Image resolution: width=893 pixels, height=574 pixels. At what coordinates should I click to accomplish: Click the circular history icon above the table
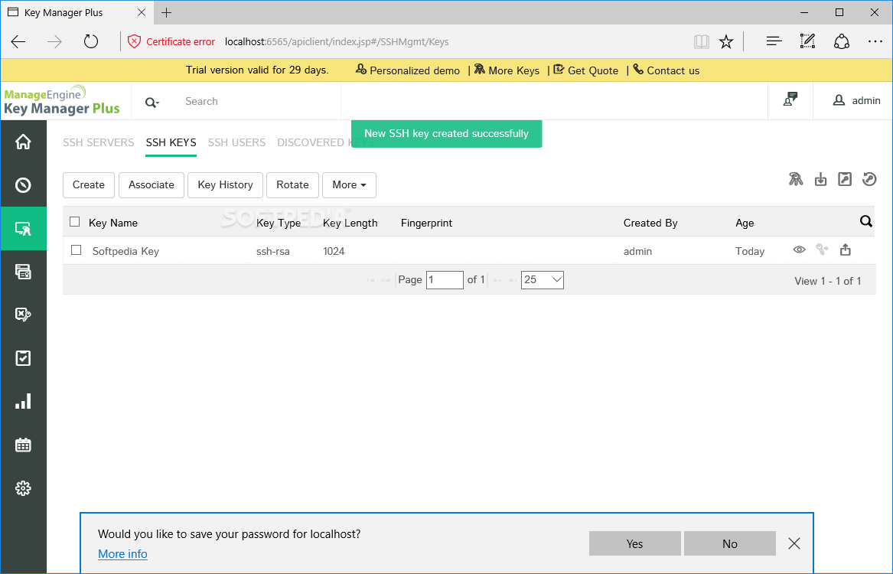(x=869, y=179)
